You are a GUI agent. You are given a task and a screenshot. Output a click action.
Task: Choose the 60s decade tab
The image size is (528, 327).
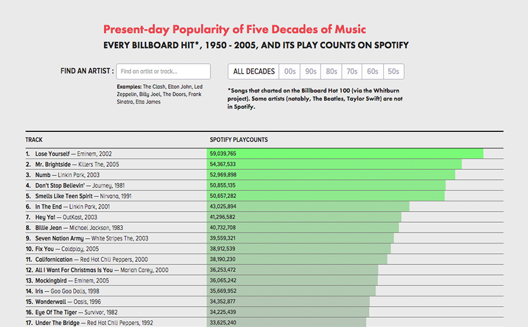pos(373,71)
